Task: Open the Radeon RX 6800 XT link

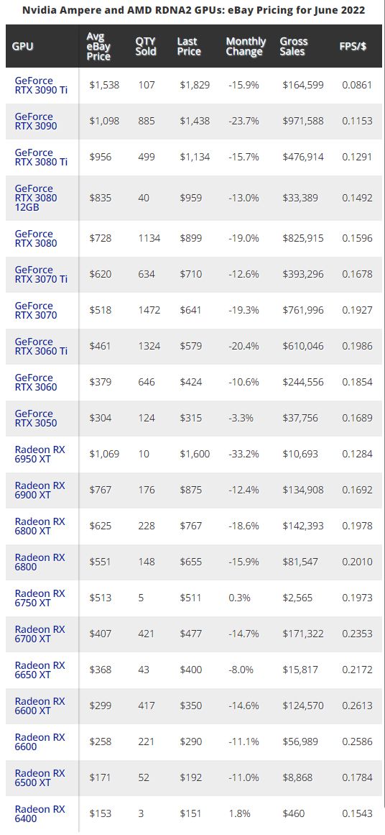Action: 40,526
